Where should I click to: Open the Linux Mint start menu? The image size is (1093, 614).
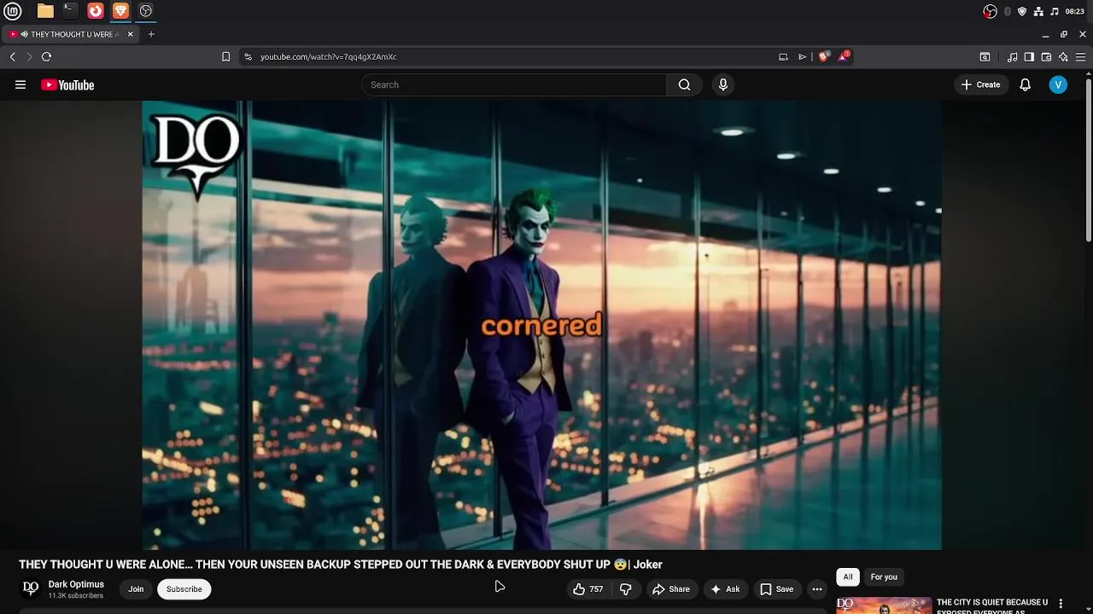[13, 11]
